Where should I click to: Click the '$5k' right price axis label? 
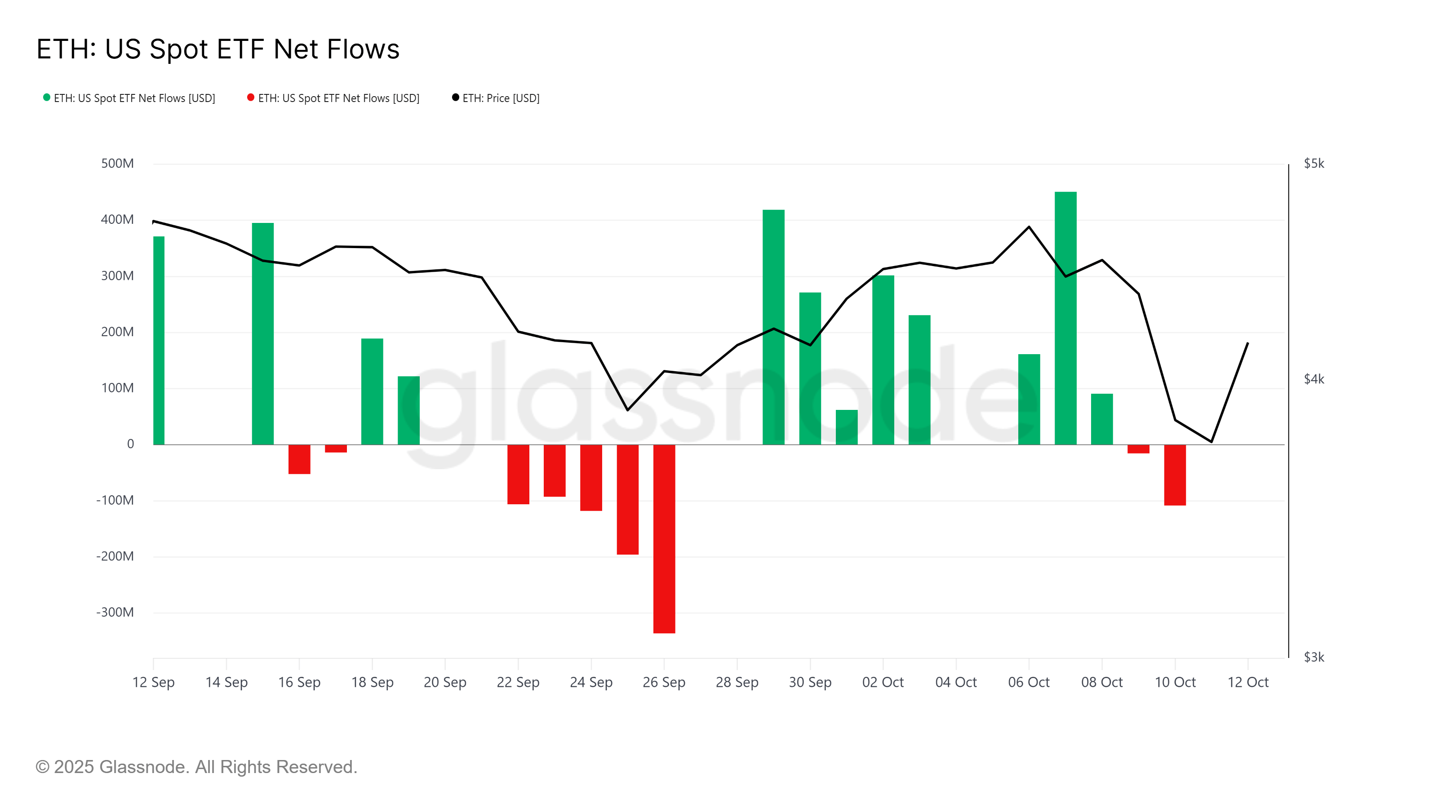(x=1314, y=164)
